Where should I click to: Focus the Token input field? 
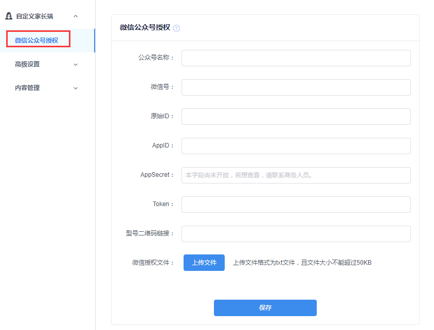pos(296,204)
